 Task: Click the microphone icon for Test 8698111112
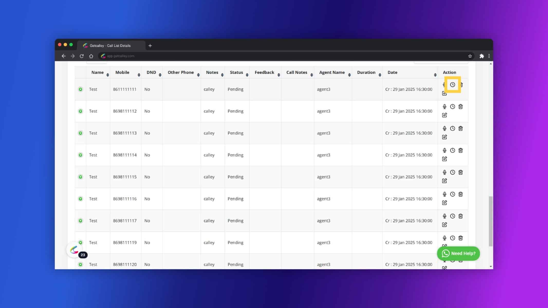[x=444, y=107]
